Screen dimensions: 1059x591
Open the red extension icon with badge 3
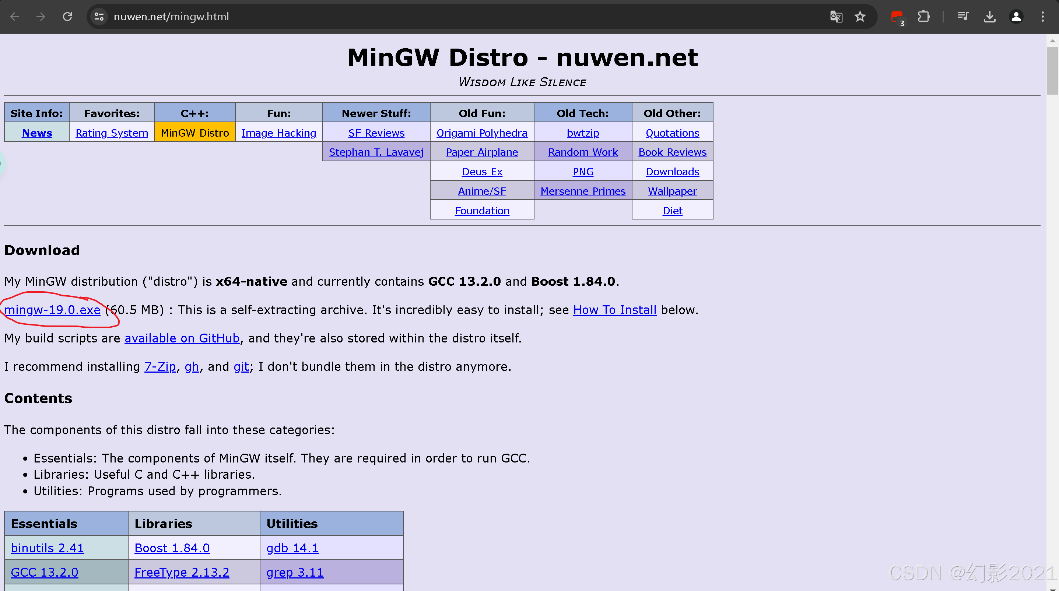[x=897, y=17]
